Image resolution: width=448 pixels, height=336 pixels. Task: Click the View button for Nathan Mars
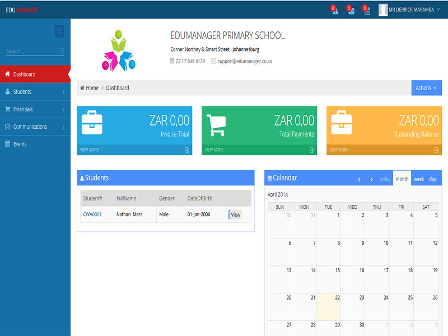(235, 214)
